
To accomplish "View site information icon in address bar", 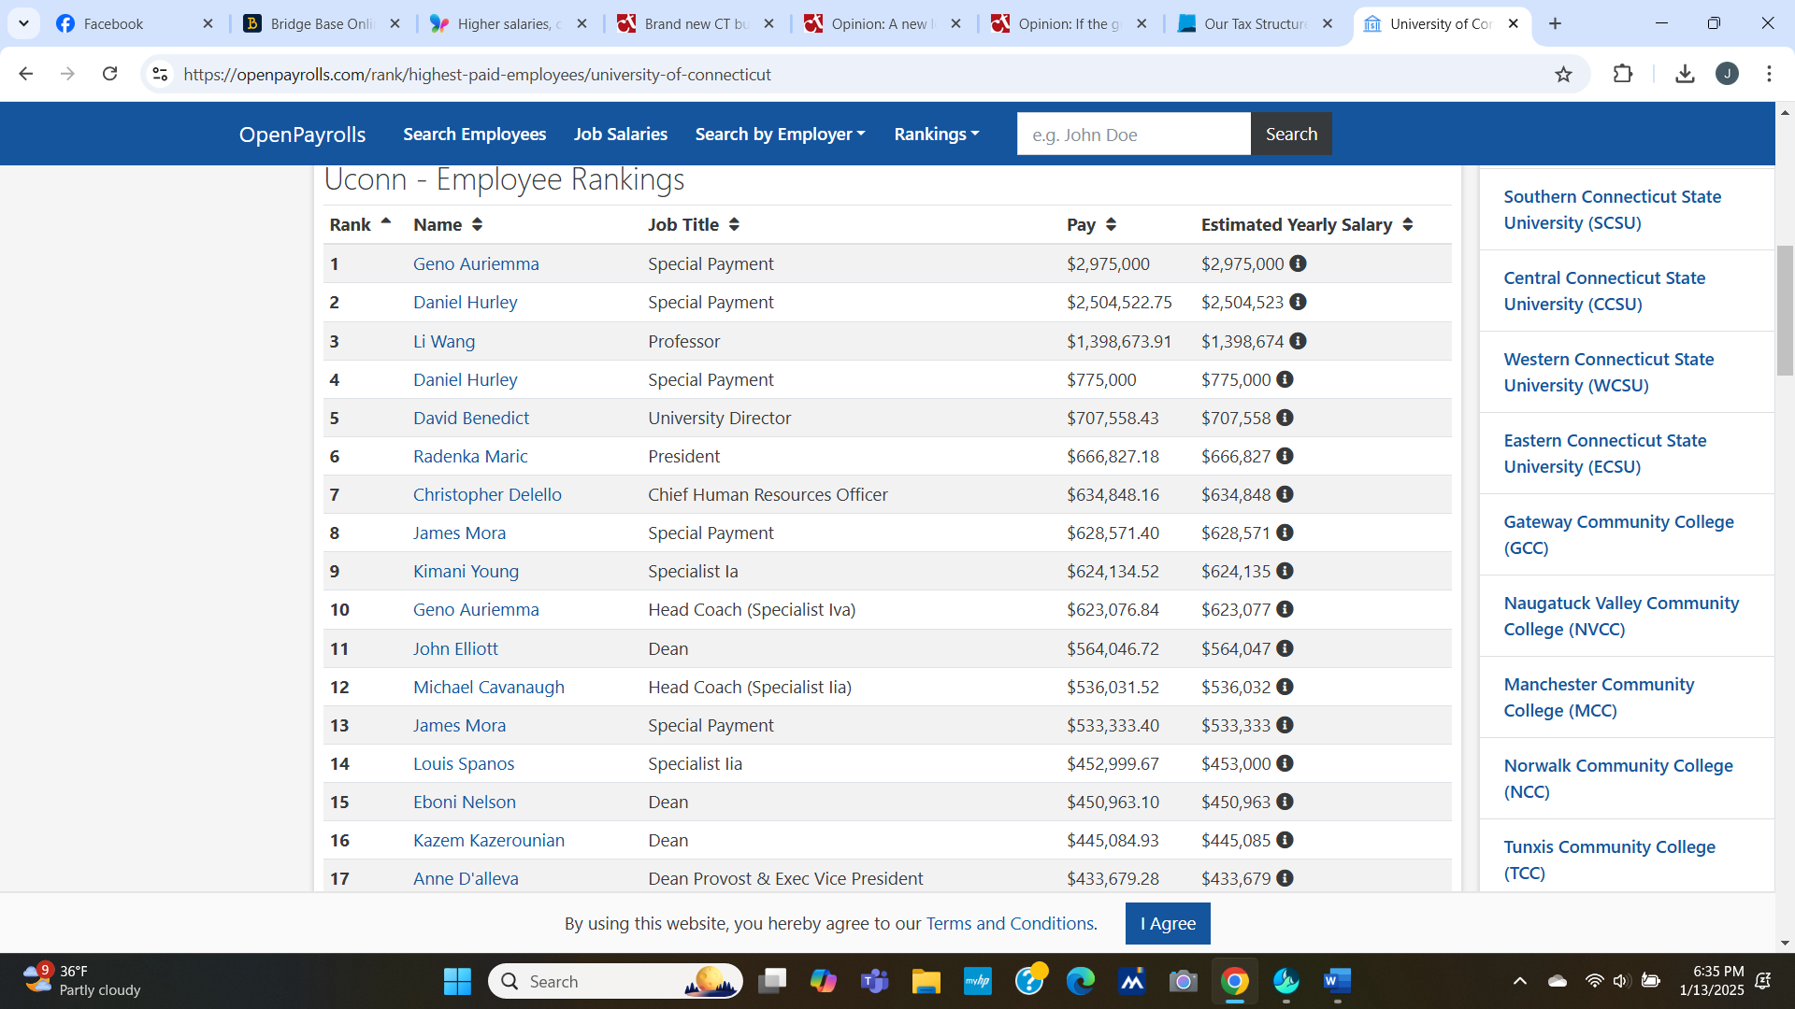I will [x=160, y=74].
